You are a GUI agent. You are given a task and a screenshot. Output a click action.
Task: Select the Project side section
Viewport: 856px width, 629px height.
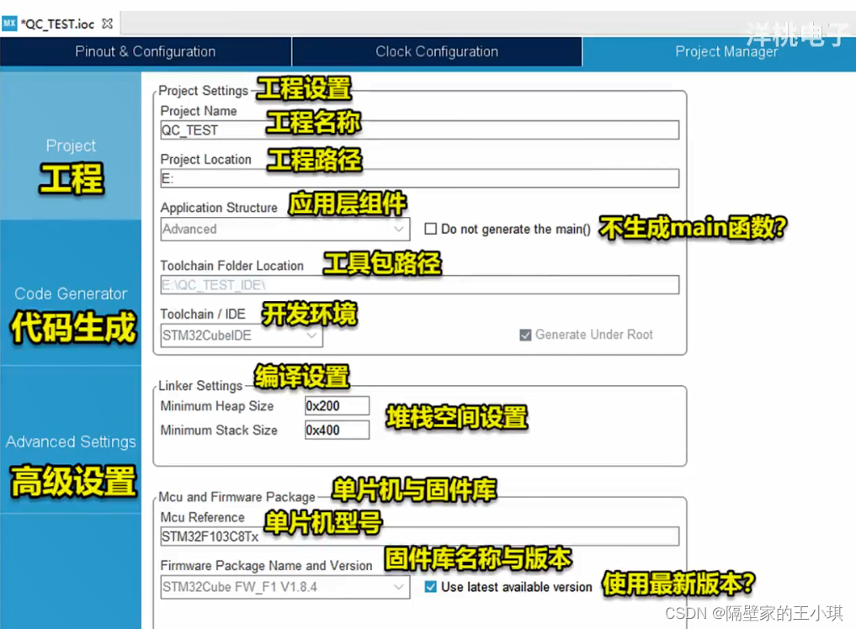click(x=71, y=146)
